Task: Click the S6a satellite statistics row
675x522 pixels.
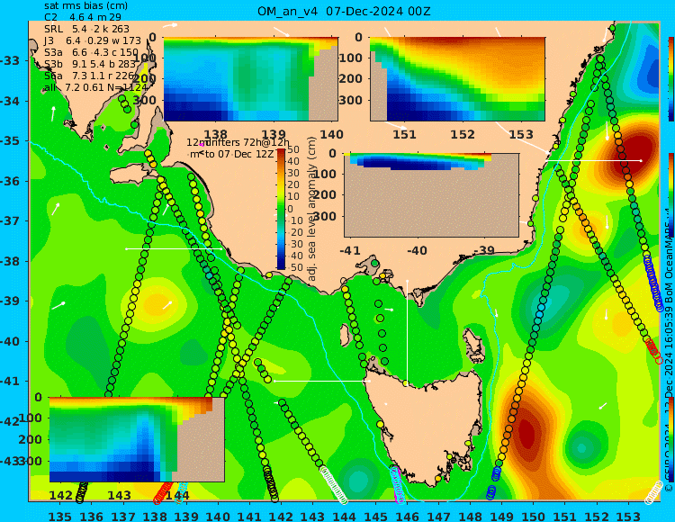Action: click(89, 76)
